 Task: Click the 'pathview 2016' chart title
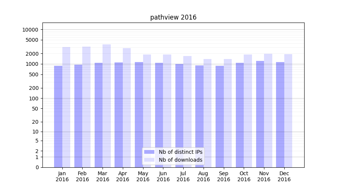pyautogui.click(x=173, y=17)
